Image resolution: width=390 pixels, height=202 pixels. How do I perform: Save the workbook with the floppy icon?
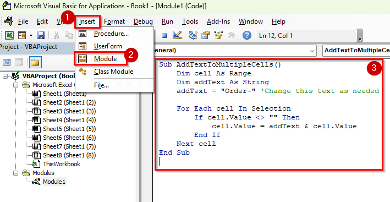[41, 35]
